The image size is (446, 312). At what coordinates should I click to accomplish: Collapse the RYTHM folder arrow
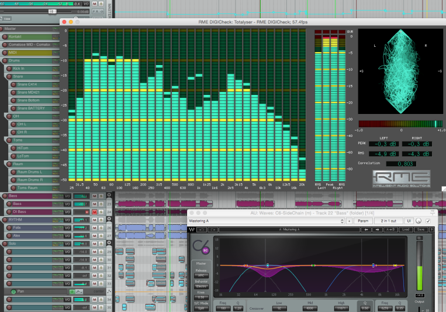[109, 219]
